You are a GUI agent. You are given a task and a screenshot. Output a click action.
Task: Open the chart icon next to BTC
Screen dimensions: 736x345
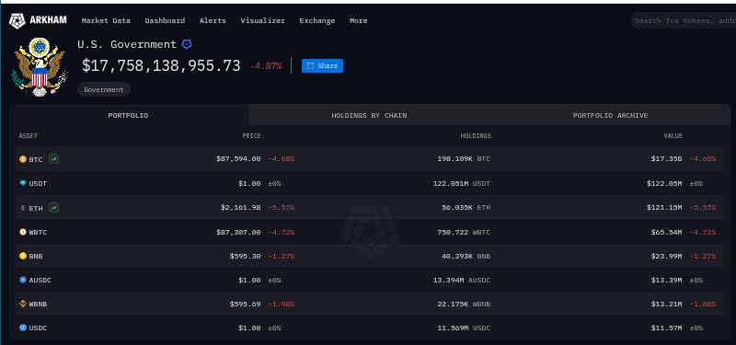54,159
